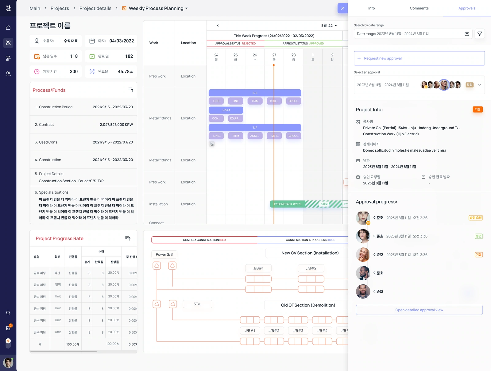491x371 pixels.
Task: Switch to the Info tab
Action: tap(371, 8)
